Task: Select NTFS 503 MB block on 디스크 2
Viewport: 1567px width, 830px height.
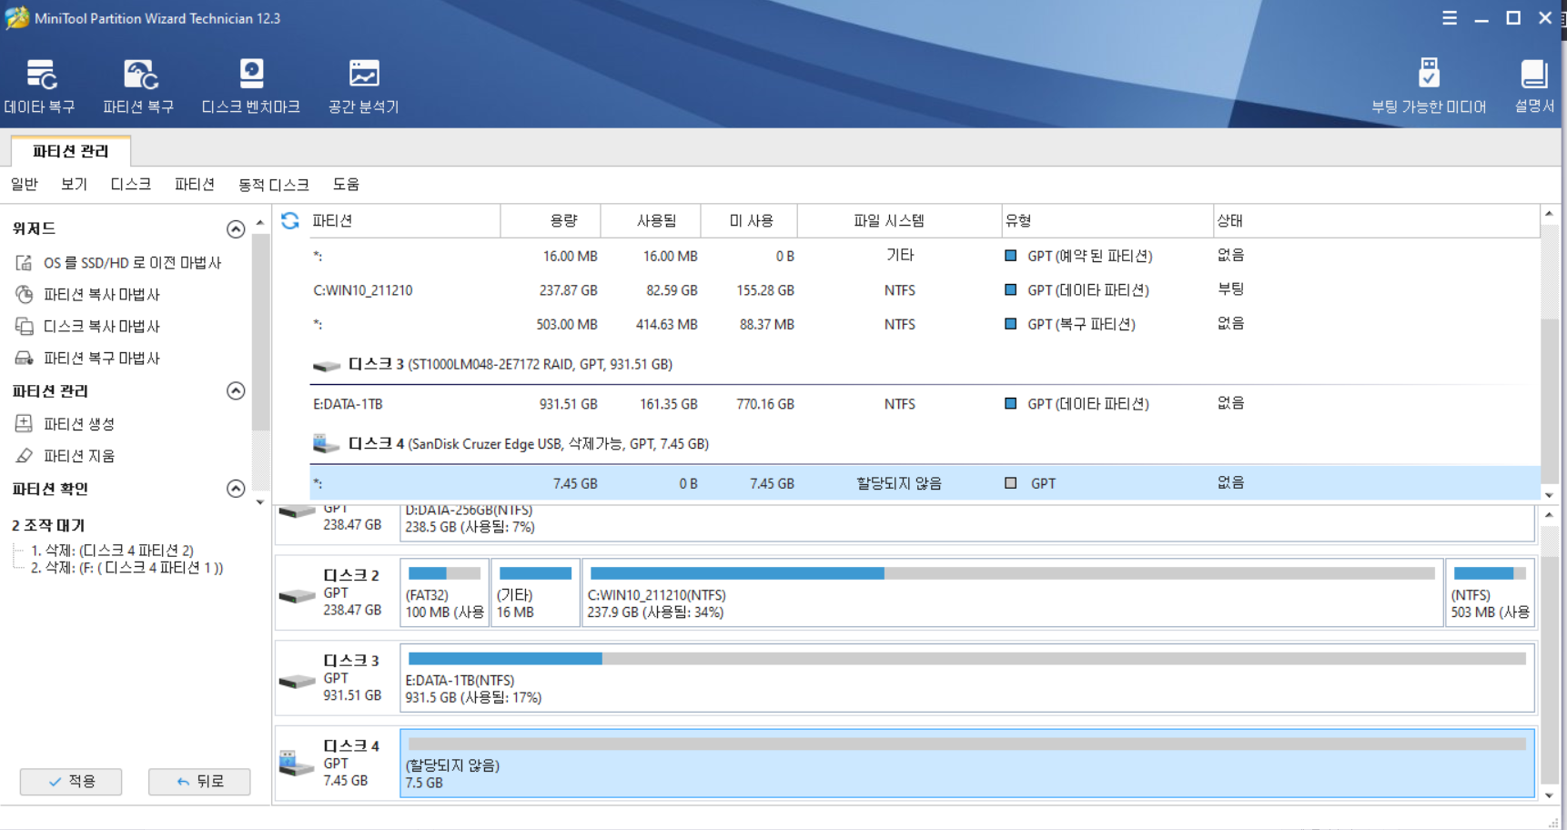Action: 1491,592
